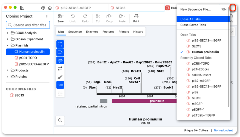Screen dimensions: 240x137
Task: Click the gray retained partial intron box
Action: [103, 101]
